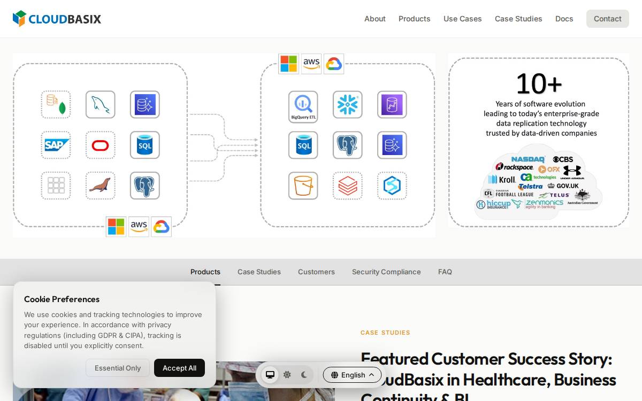Image resolution: width=642 pixels, height=401 pixels.
Task: Switch to light theme sun icon
Action: 287,375
